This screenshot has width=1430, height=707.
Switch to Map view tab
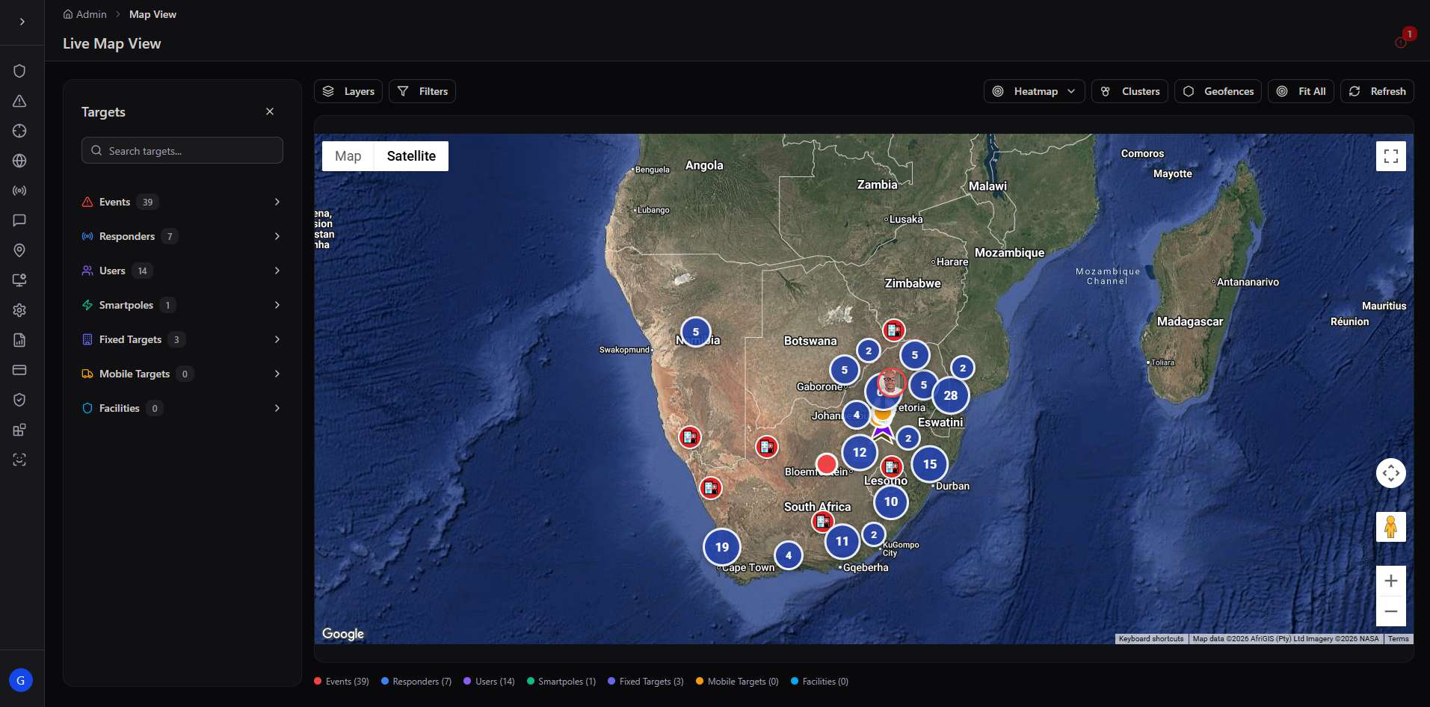[x=348, y=156]
